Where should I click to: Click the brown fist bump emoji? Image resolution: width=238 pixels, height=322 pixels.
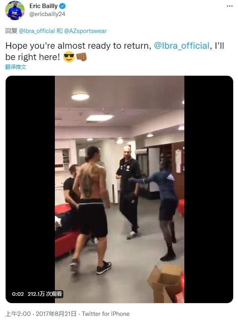point(81,57)
